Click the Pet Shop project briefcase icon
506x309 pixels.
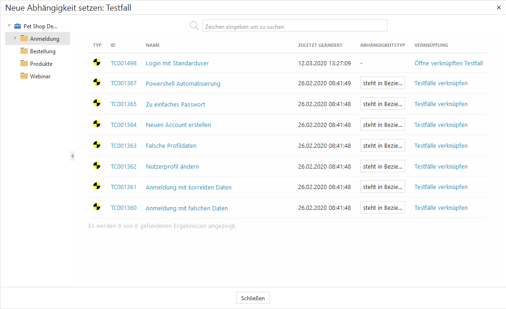18,26
